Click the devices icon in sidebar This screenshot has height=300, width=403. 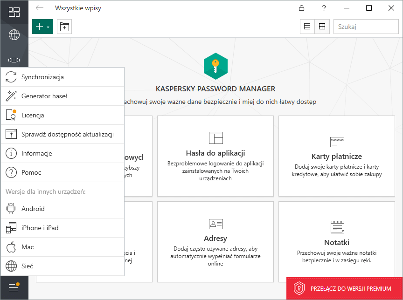(x=14, y=60)
